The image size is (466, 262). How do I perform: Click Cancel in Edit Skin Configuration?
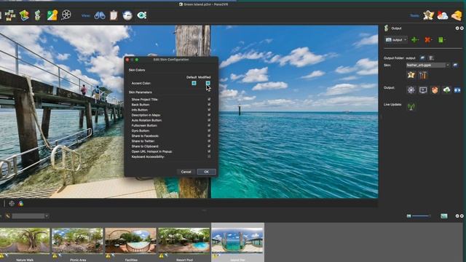tap(186, 172)
